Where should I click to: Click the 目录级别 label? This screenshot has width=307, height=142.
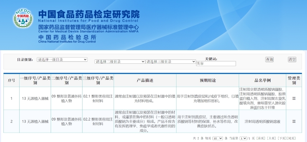[25, 60]
